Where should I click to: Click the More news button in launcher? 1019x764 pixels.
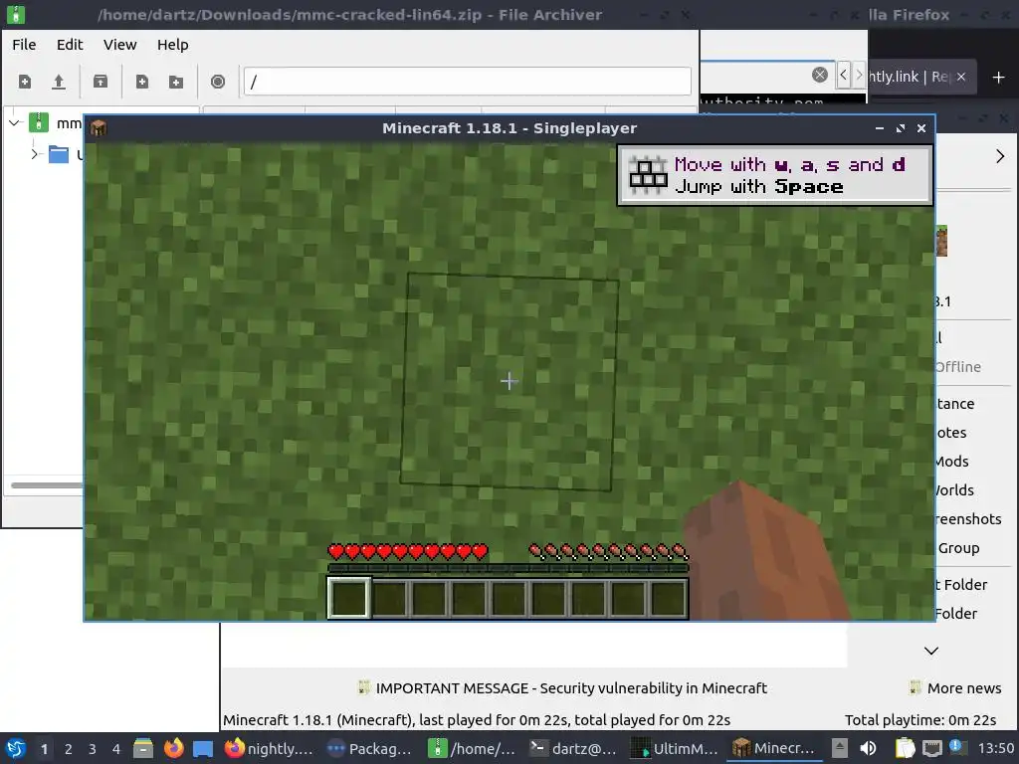955,688
